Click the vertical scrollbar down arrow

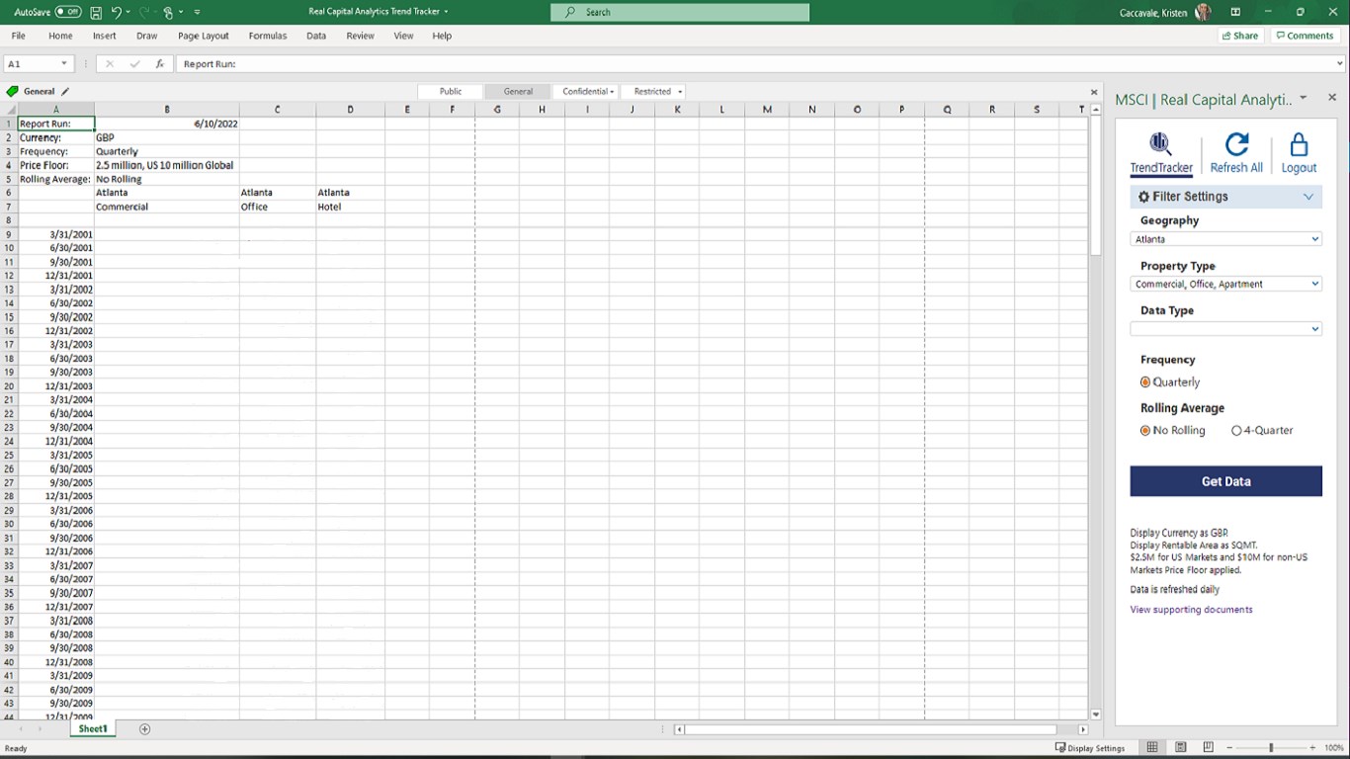1095,715
